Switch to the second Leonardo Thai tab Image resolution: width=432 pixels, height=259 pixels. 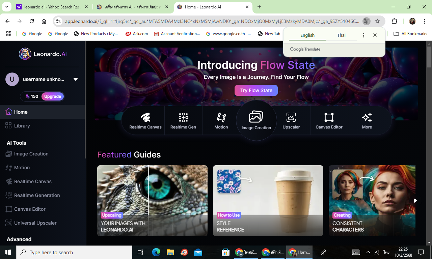coord(133,7)
